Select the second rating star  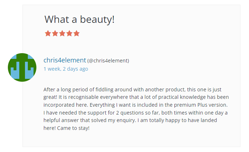coord(55,34)
